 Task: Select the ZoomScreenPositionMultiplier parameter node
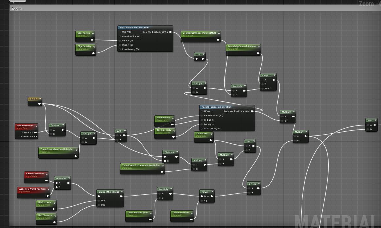(57, 149)
